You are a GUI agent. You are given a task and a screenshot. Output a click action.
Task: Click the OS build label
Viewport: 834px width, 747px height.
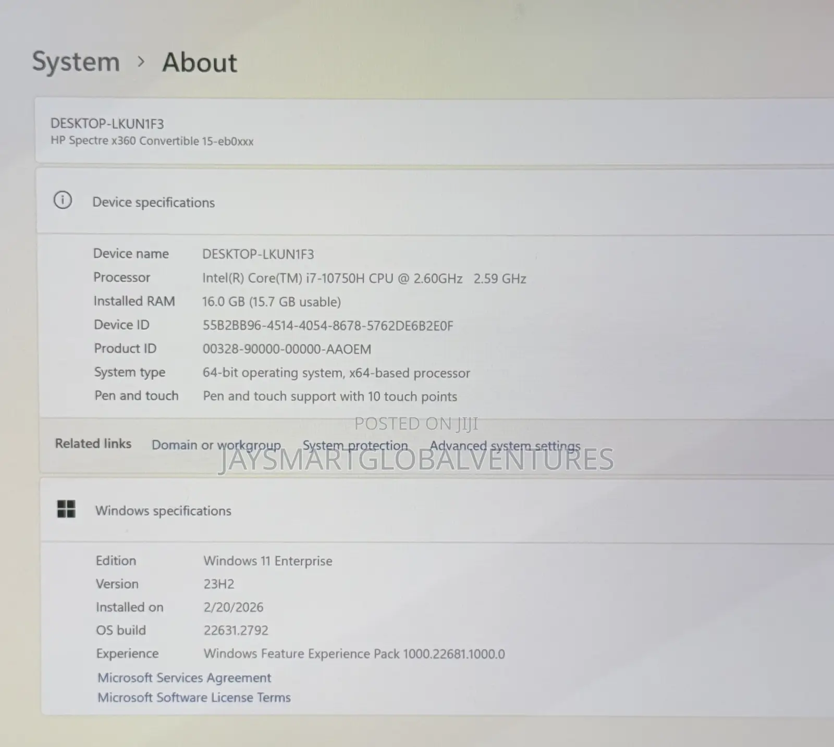click(x=121, y=630)
